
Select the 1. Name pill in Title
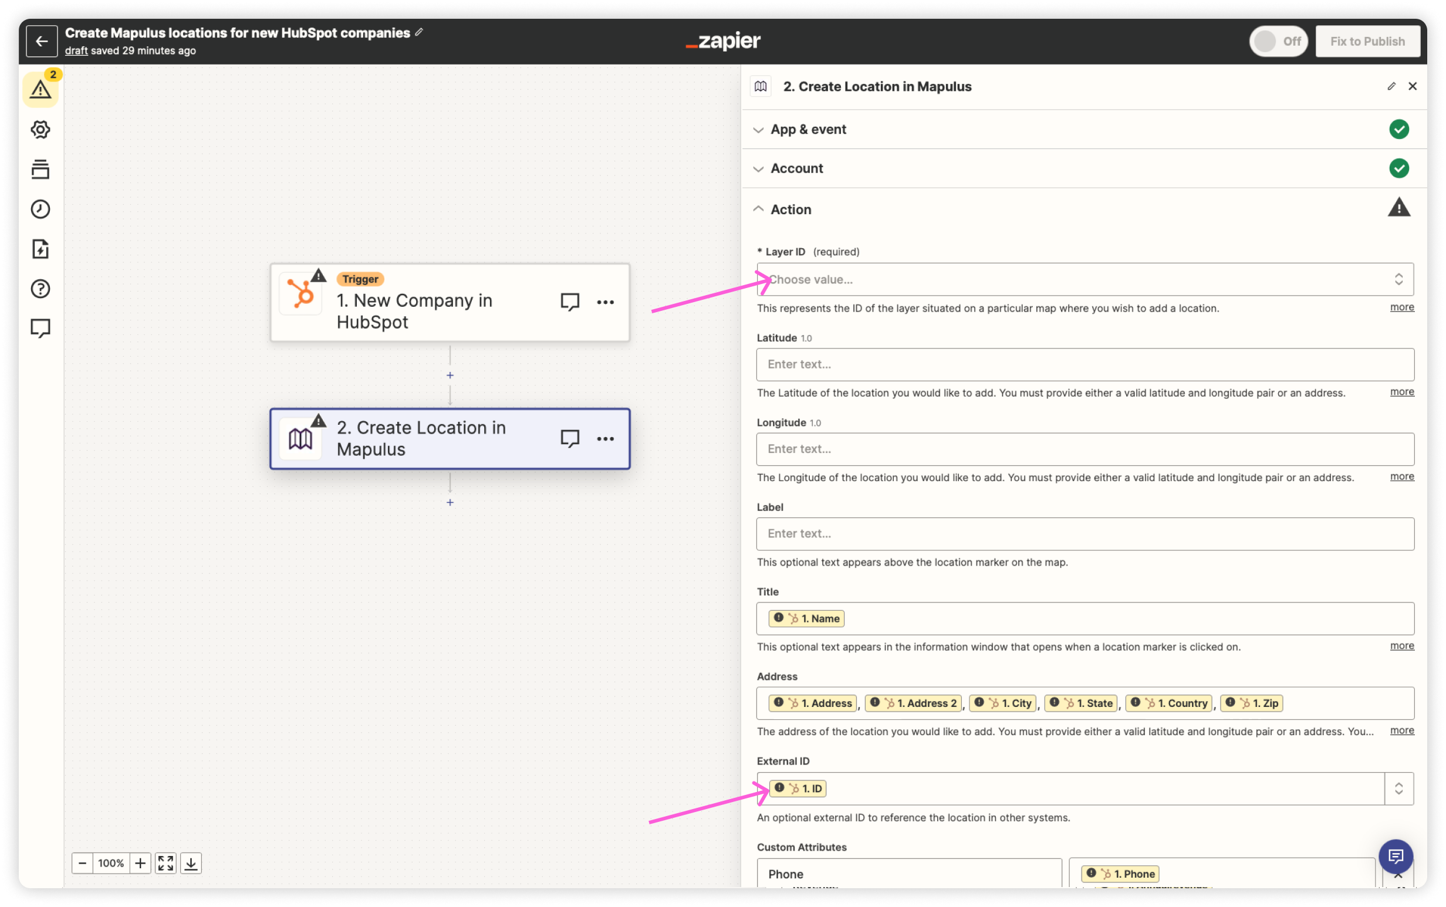tap(806, 618)
